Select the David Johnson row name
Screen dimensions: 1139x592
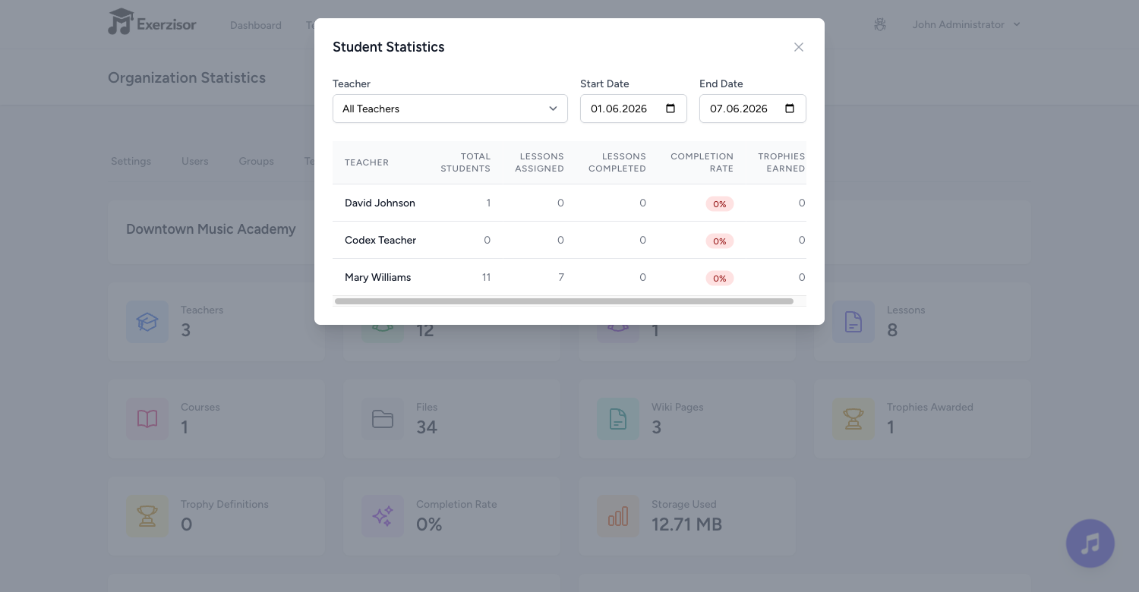pyautogui.click(x=380, y=203)
